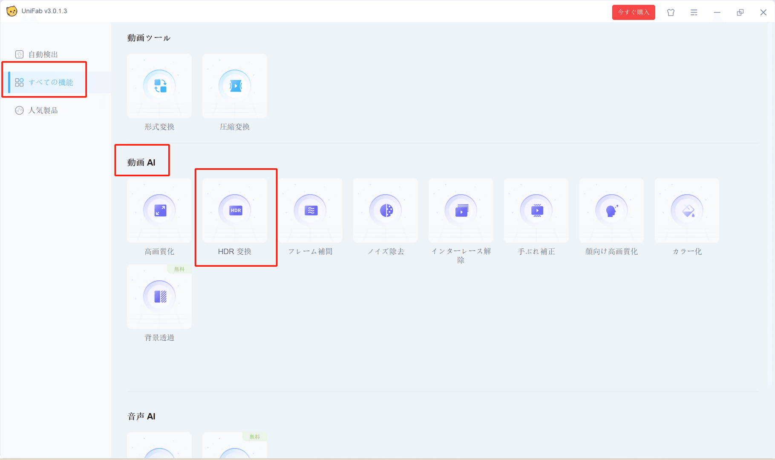Click the 無料 badge on 背景透過
Image resolution: width=775 pixels, height=460 pixels.
pyautogui.click(x=179, y=269)
